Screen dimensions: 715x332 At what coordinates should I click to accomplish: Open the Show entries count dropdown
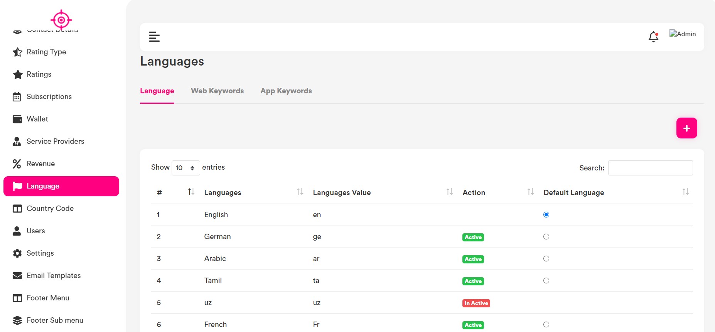pyautogui.click(x=185, y=168)
